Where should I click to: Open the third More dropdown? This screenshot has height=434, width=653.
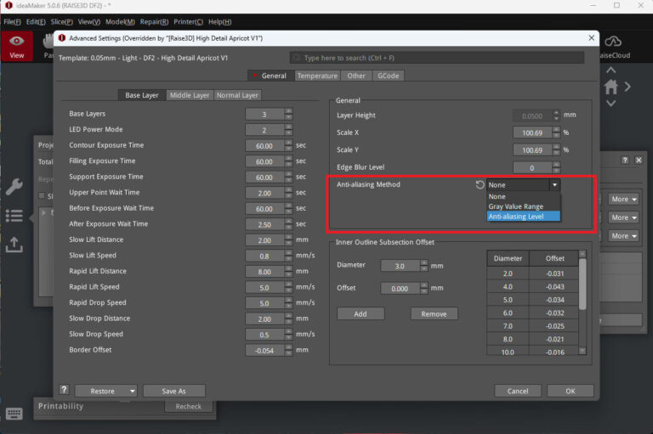(623, 236)
